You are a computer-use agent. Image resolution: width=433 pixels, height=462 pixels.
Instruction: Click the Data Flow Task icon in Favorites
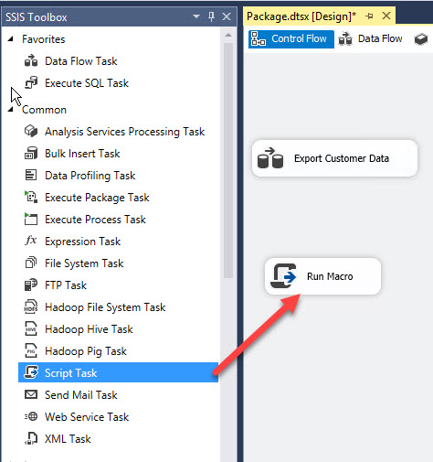[31, 61]
